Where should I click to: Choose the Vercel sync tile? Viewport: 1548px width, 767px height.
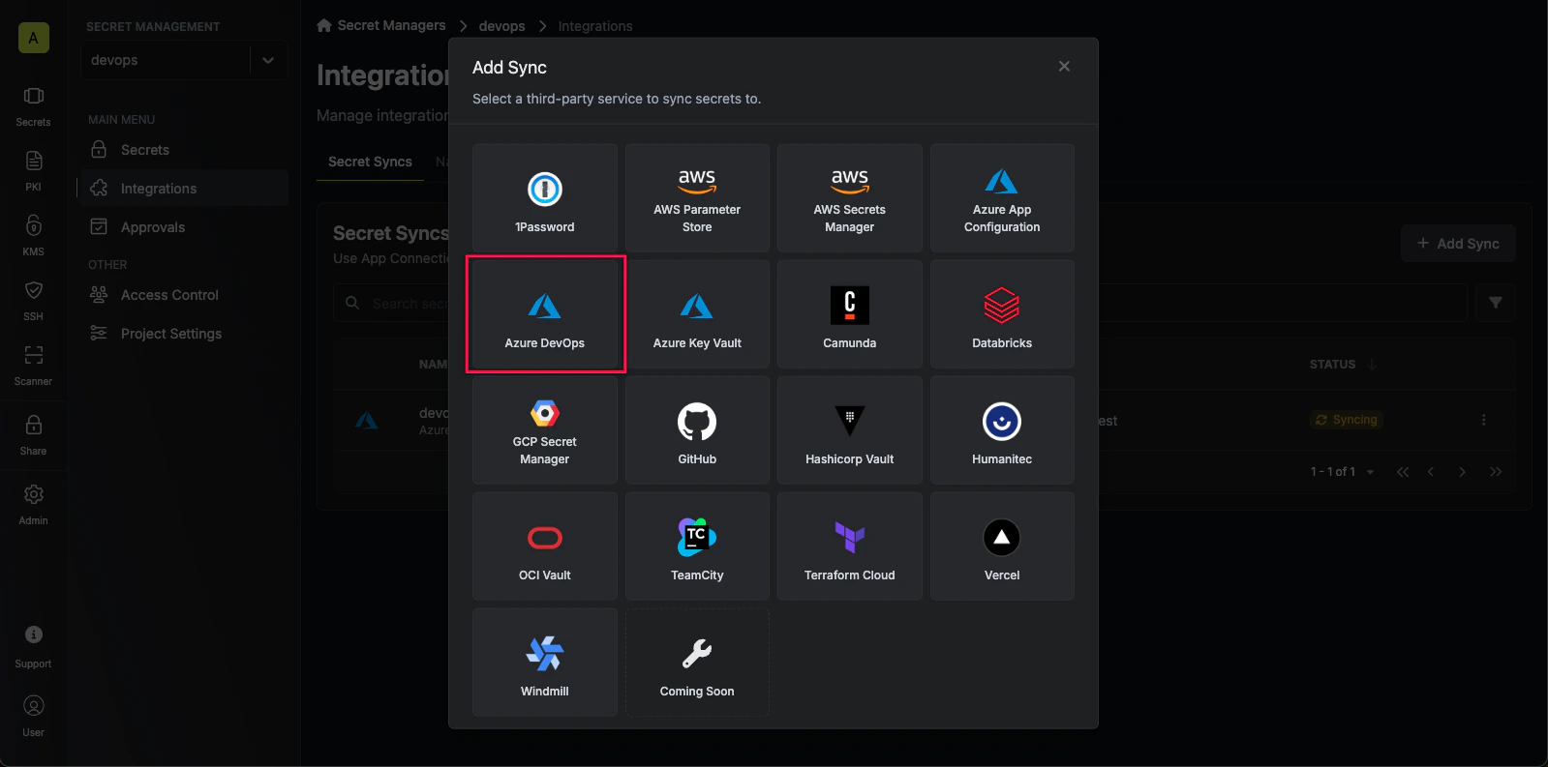(x=1002, y=546)
